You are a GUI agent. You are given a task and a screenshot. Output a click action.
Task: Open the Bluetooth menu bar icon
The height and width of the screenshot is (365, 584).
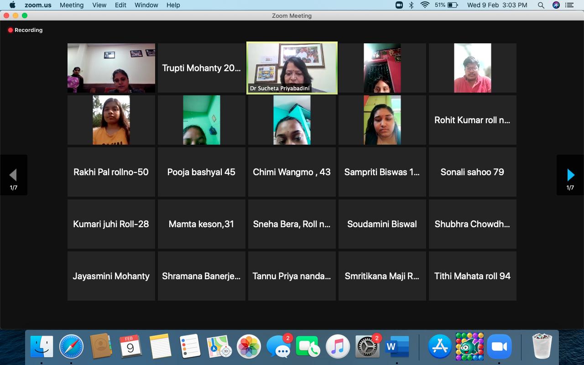pyautogui.click(x=411, y=5)
